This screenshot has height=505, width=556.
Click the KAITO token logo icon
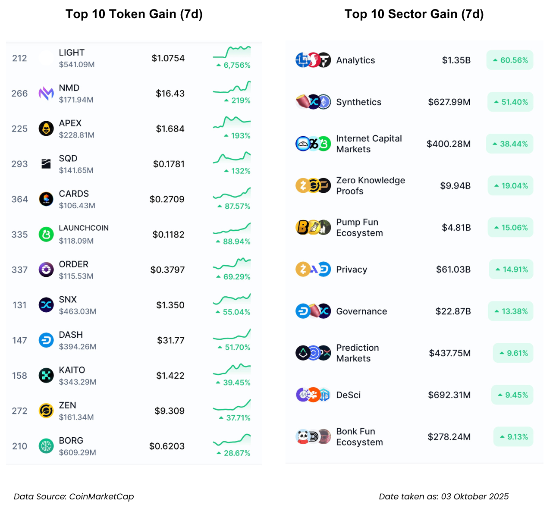(x=46, y=376)
